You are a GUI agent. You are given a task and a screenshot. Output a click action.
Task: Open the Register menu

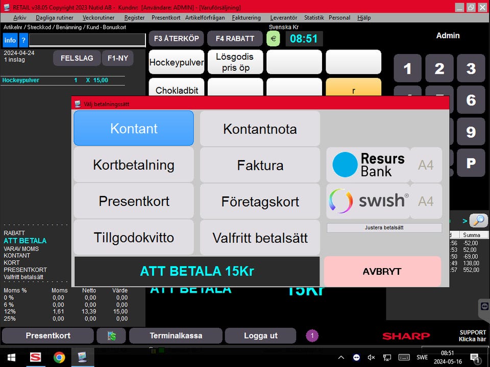click(134, 18)
